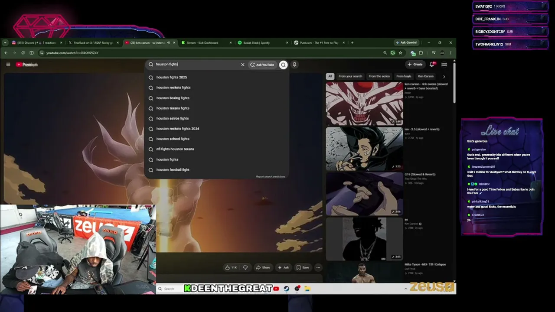This screenshot has width=555, height=312.
Task: Grab the YouTube page vertical scrollbar
Action: coord(454,82)
